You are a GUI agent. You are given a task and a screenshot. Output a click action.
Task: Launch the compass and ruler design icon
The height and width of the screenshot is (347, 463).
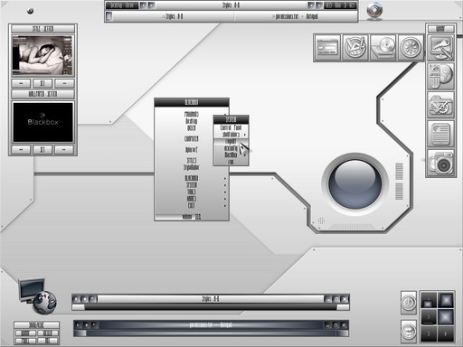355,48
